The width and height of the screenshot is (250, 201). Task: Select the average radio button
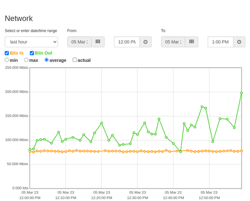(46, 60)
